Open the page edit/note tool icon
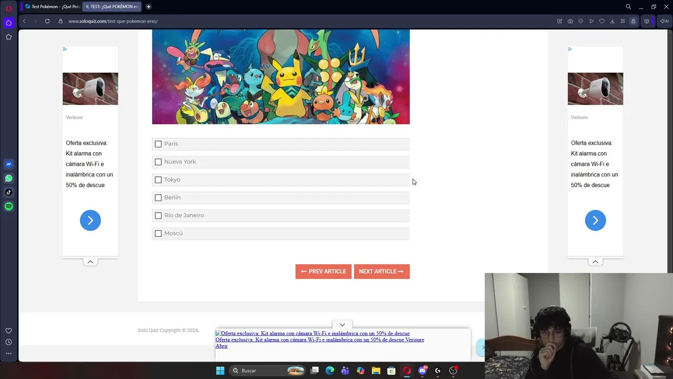 pos(560,21)
